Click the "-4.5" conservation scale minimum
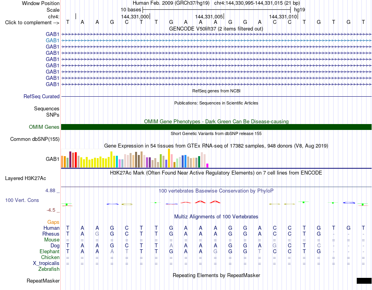This screenshot has width=372, height=290. click(51, 210)
